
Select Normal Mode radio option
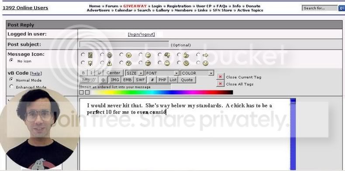tap(11, 79)
